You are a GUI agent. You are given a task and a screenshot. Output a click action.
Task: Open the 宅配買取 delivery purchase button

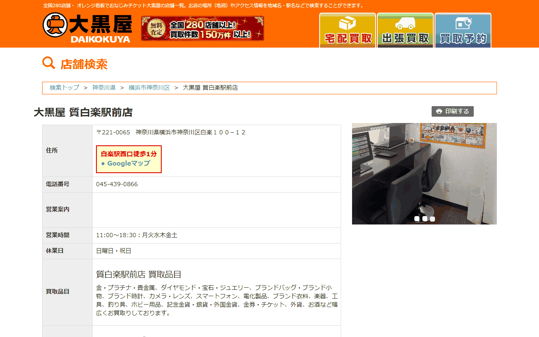[347, 30]
